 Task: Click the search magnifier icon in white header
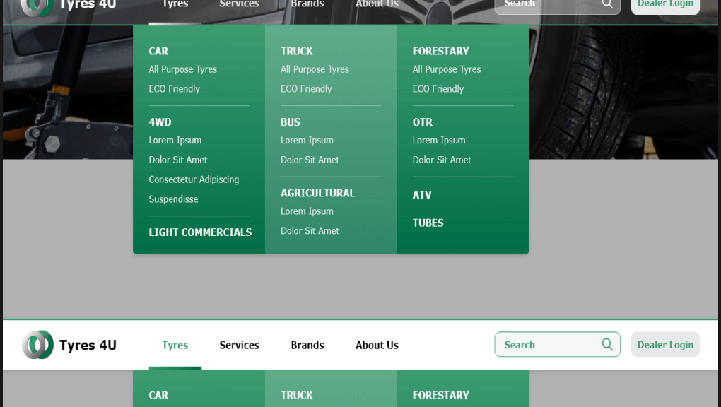coord(607,344)
